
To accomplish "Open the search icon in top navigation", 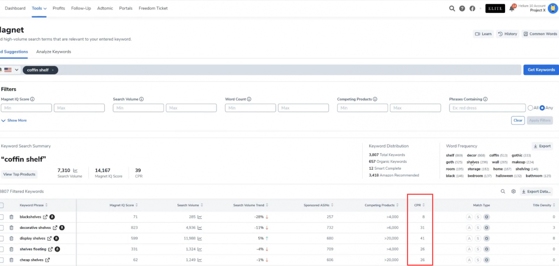I will click(452, 8).
